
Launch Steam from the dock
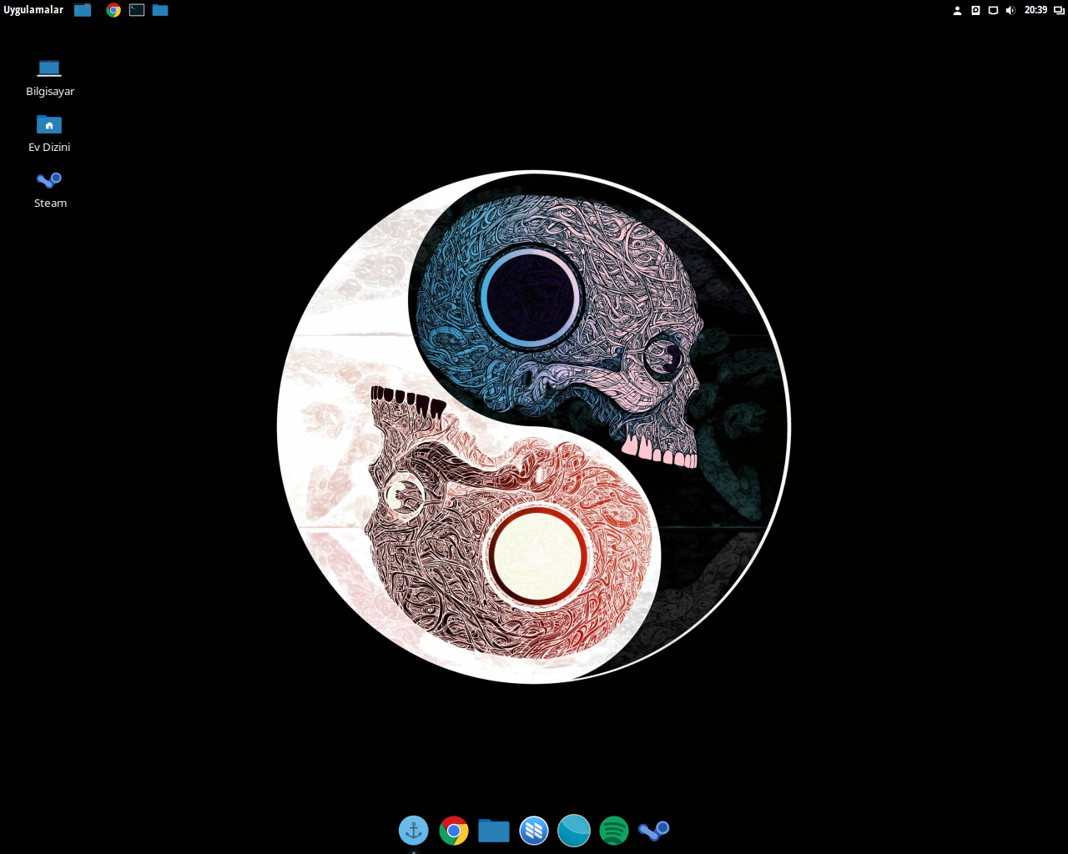(654, 831)
